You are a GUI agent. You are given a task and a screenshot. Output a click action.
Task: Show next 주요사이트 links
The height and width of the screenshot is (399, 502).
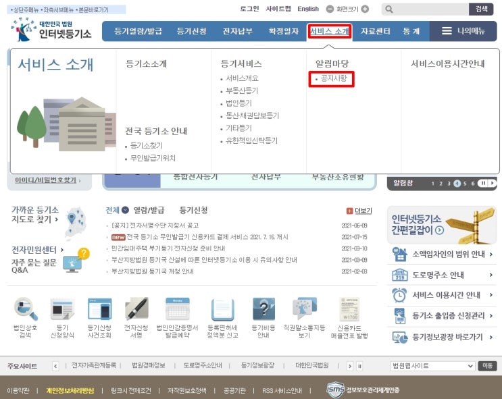349,366
